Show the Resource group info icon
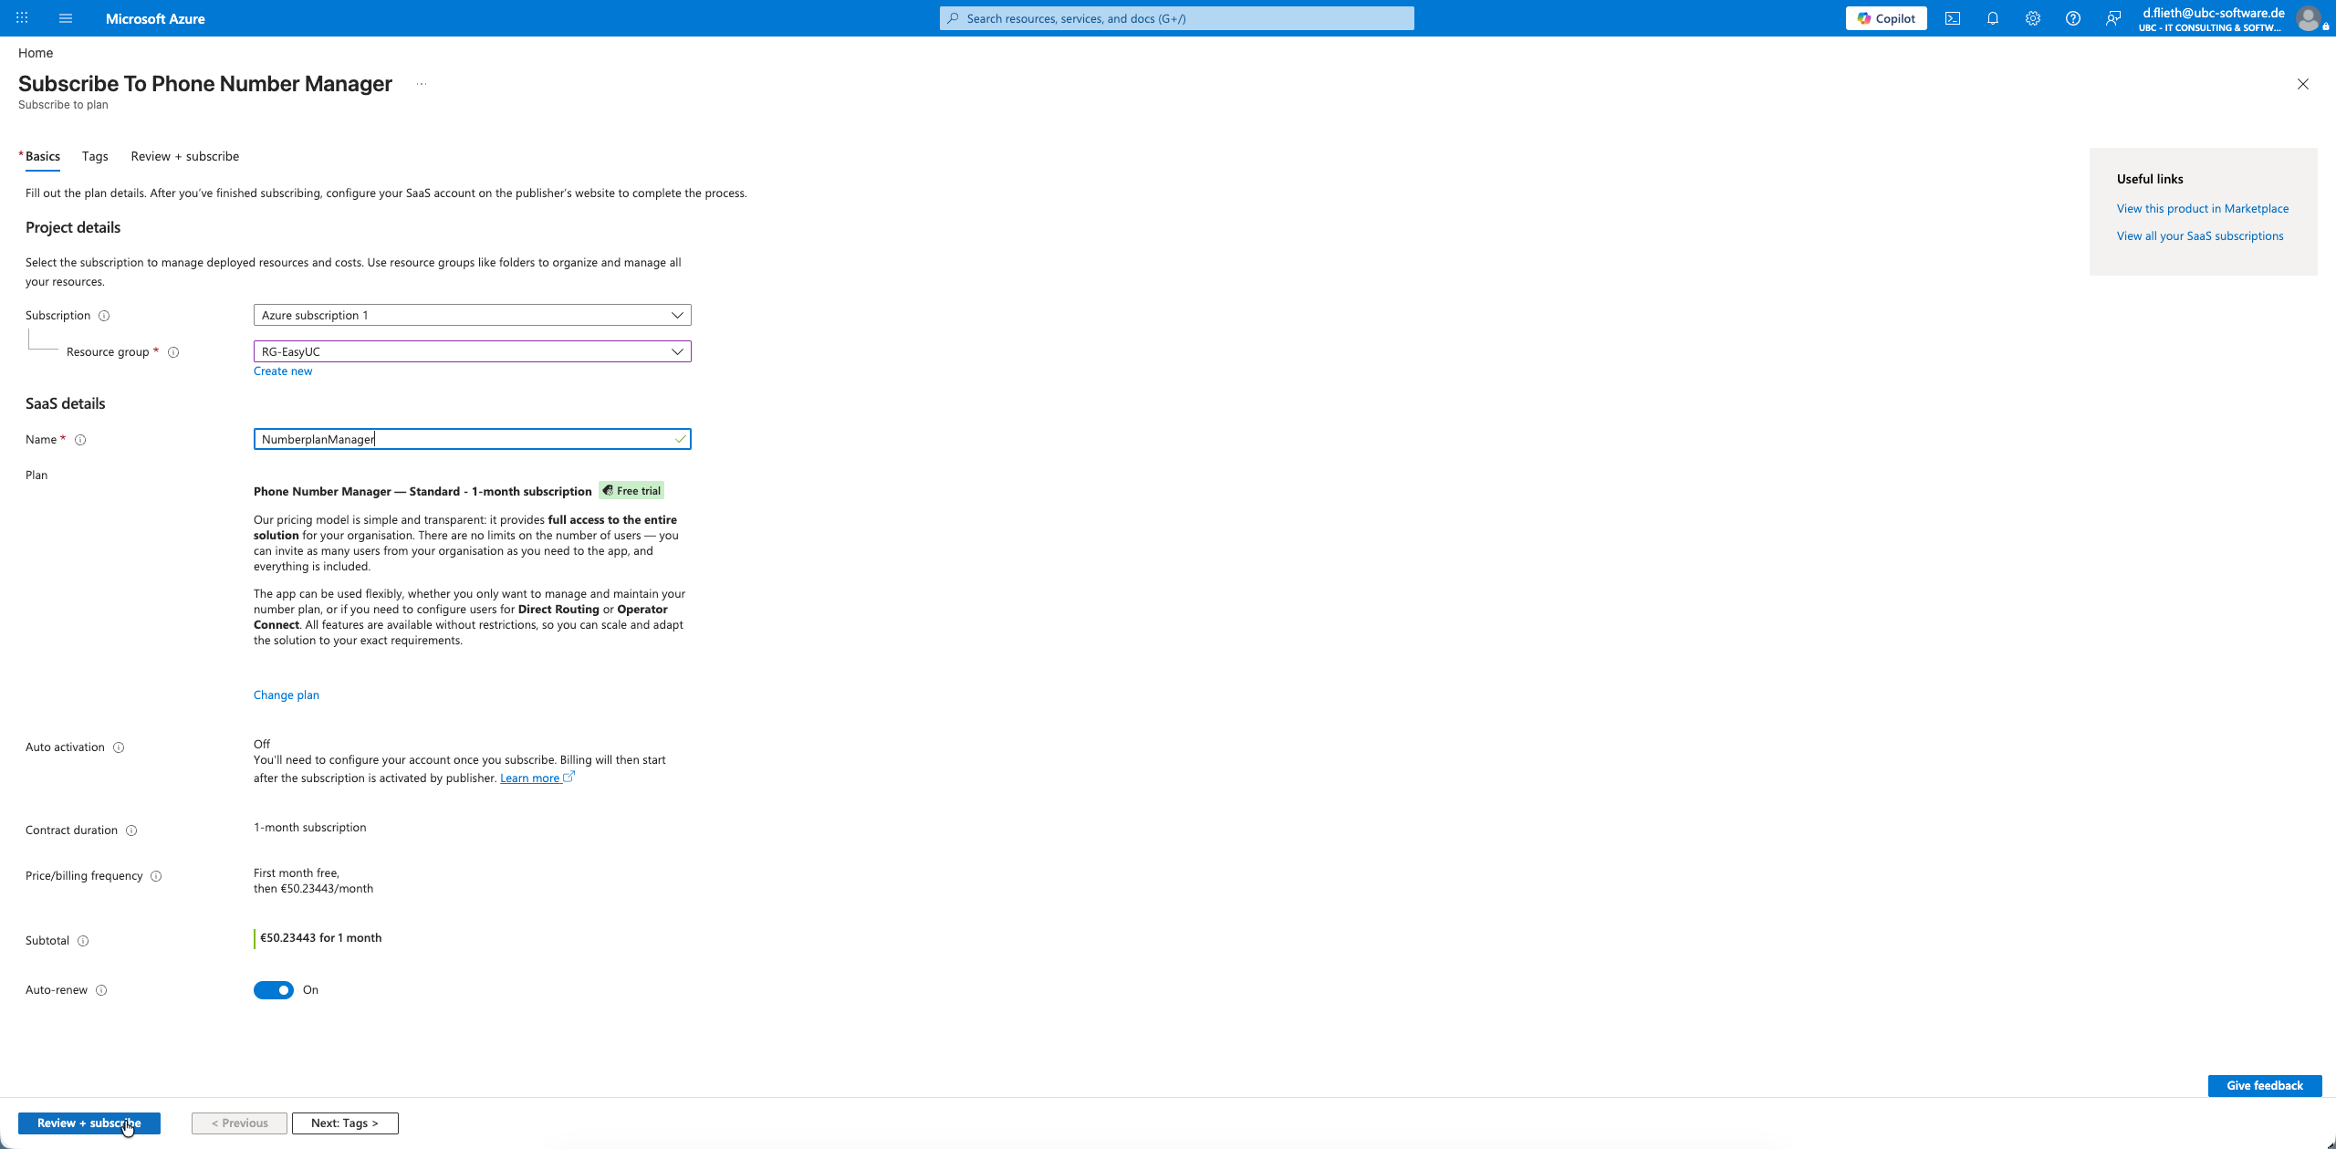The width and height of the screenshot is (2336, 1149). pyautogui.click(x=173, y=352)
